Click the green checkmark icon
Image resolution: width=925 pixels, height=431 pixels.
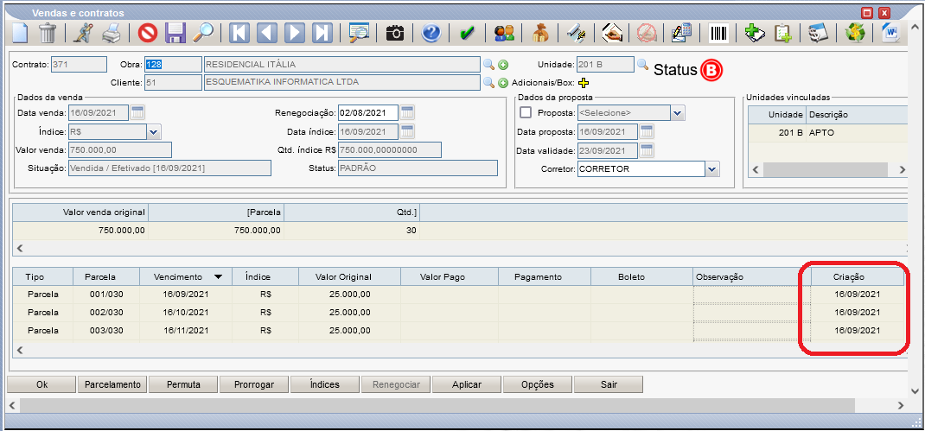(x=467, y=33)
